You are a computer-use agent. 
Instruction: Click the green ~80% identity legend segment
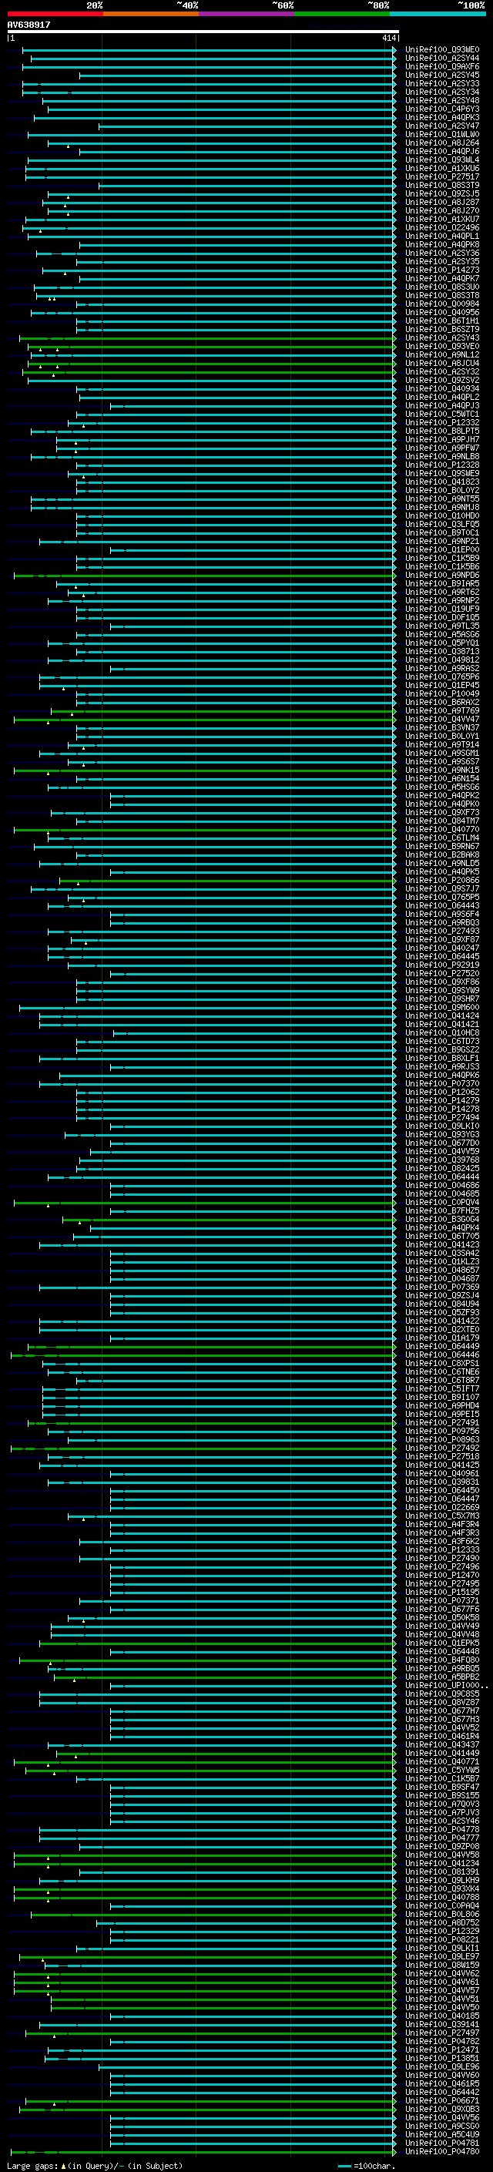pyautogui.click(x=341, y=14)
